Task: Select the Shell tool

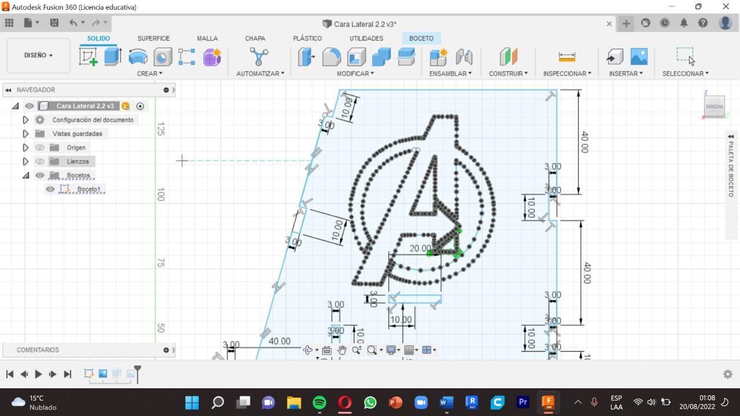Action: click(x=356, y=57)
